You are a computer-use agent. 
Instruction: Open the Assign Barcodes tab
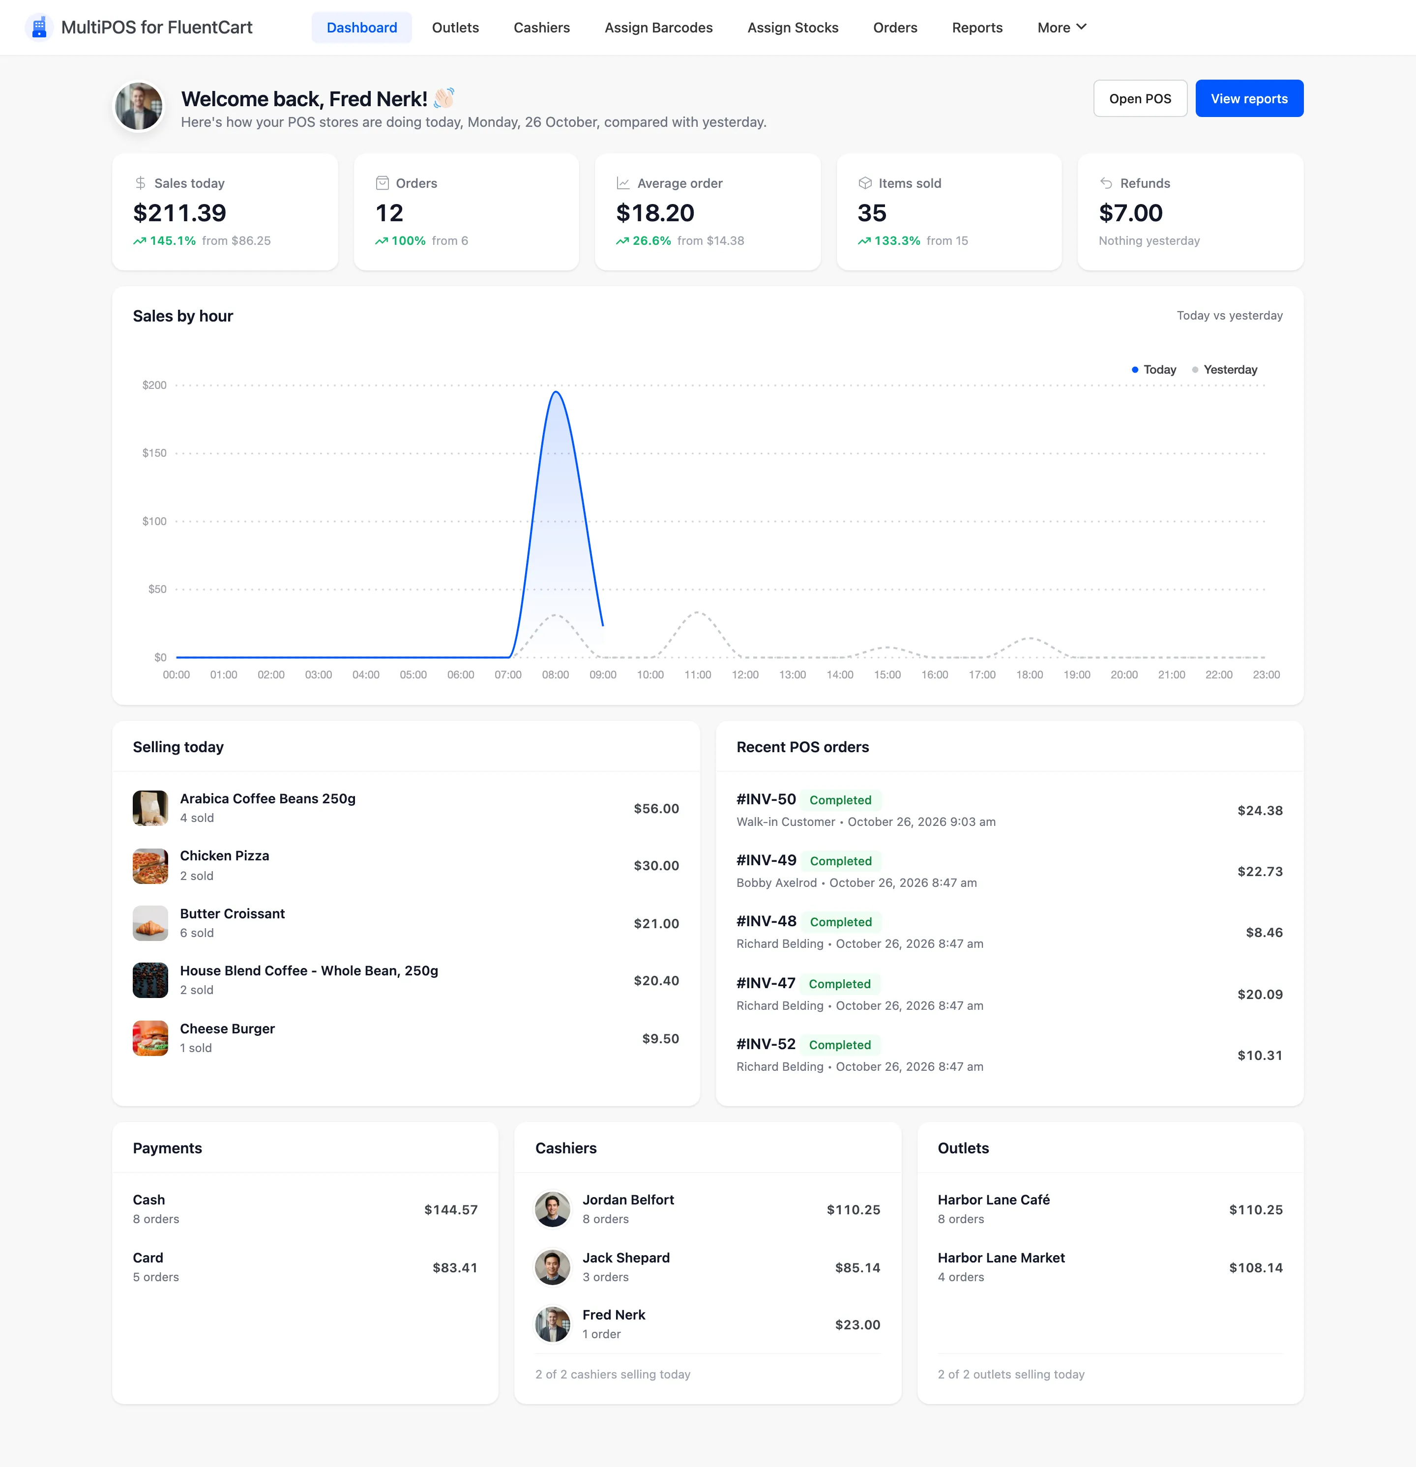(659, 28)
